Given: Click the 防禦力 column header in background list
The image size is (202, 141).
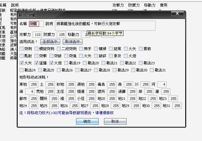Looking at the screenshot, I should click(134, 5).
